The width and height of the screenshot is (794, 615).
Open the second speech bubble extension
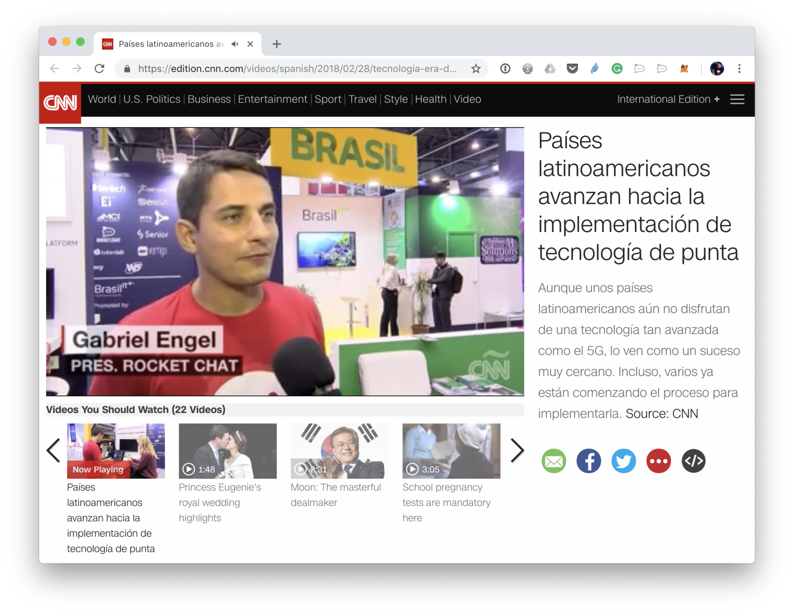[661, 69]
